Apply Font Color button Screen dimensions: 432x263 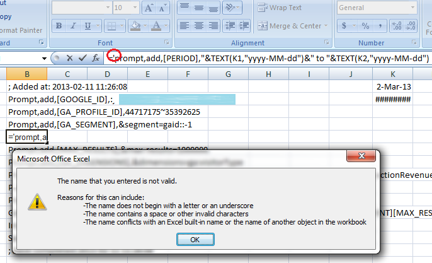156,26
